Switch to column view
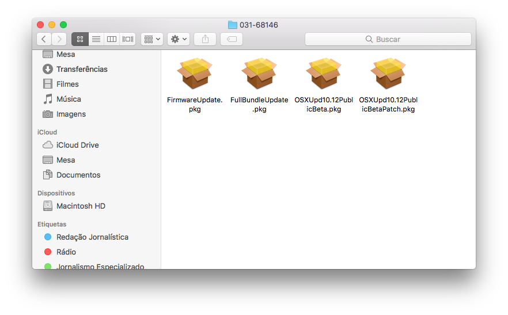 coord(112,39)
